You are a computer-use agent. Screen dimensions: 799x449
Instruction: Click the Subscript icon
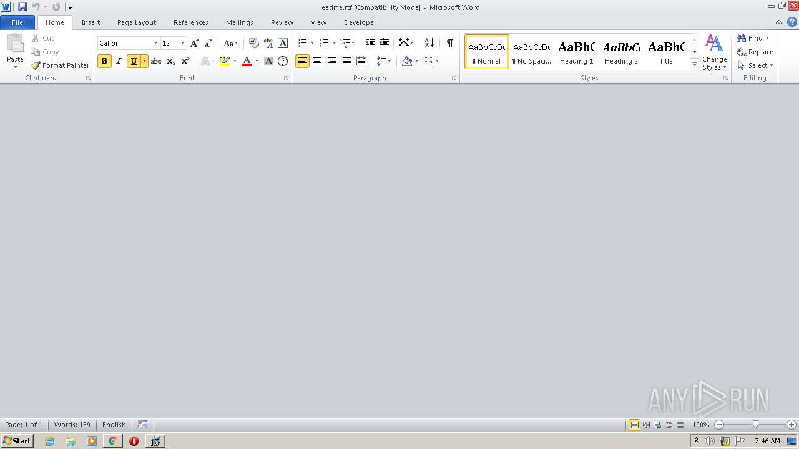(x=170, y=61)
